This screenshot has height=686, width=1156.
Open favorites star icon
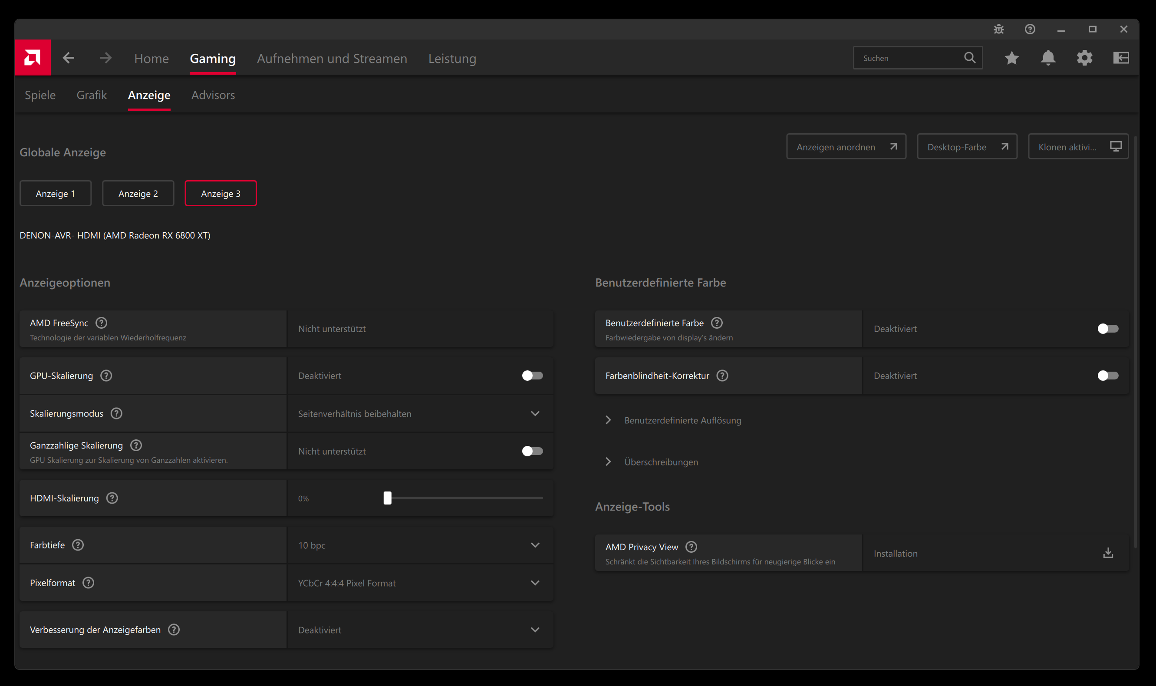pos(1011,58)
